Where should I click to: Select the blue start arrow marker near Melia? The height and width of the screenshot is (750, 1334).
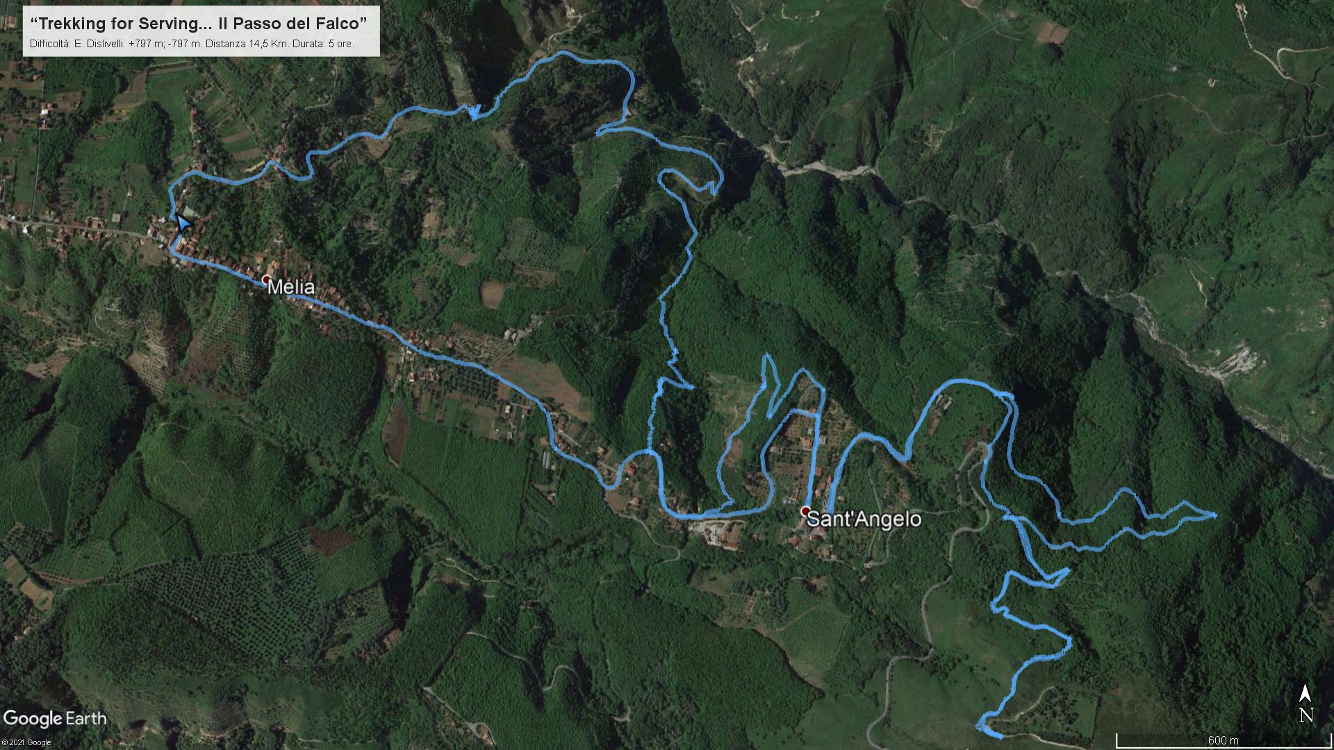[x=183, y=223]
